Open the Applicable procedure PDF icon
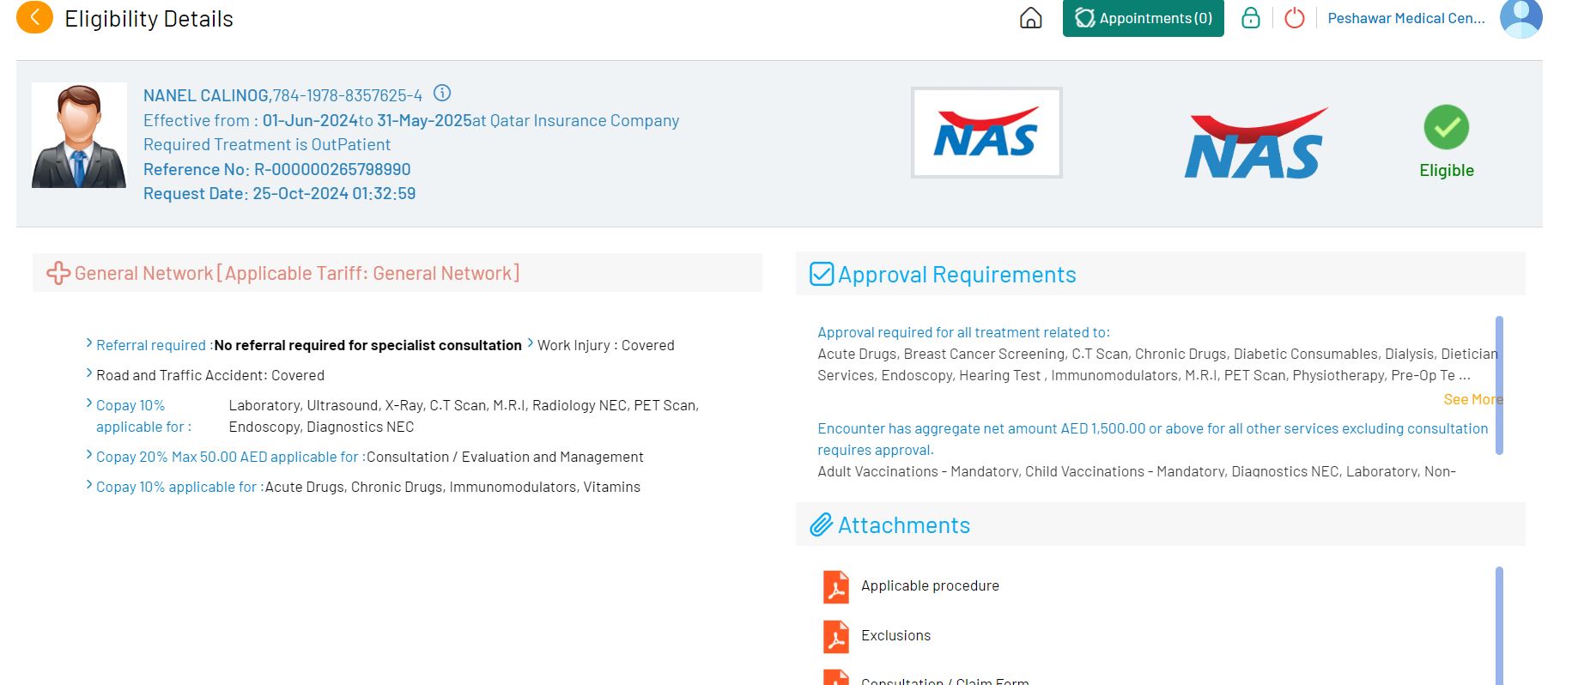The width and height of the screenshot is (1578, 685). (x=835, y=587)
